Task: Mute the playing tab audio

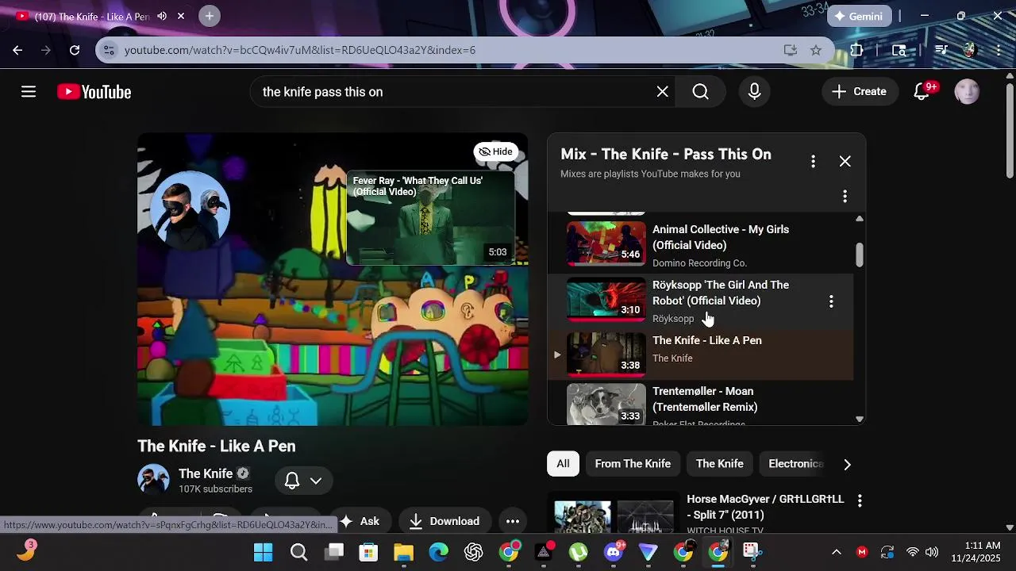Action: tap(162, 16)
